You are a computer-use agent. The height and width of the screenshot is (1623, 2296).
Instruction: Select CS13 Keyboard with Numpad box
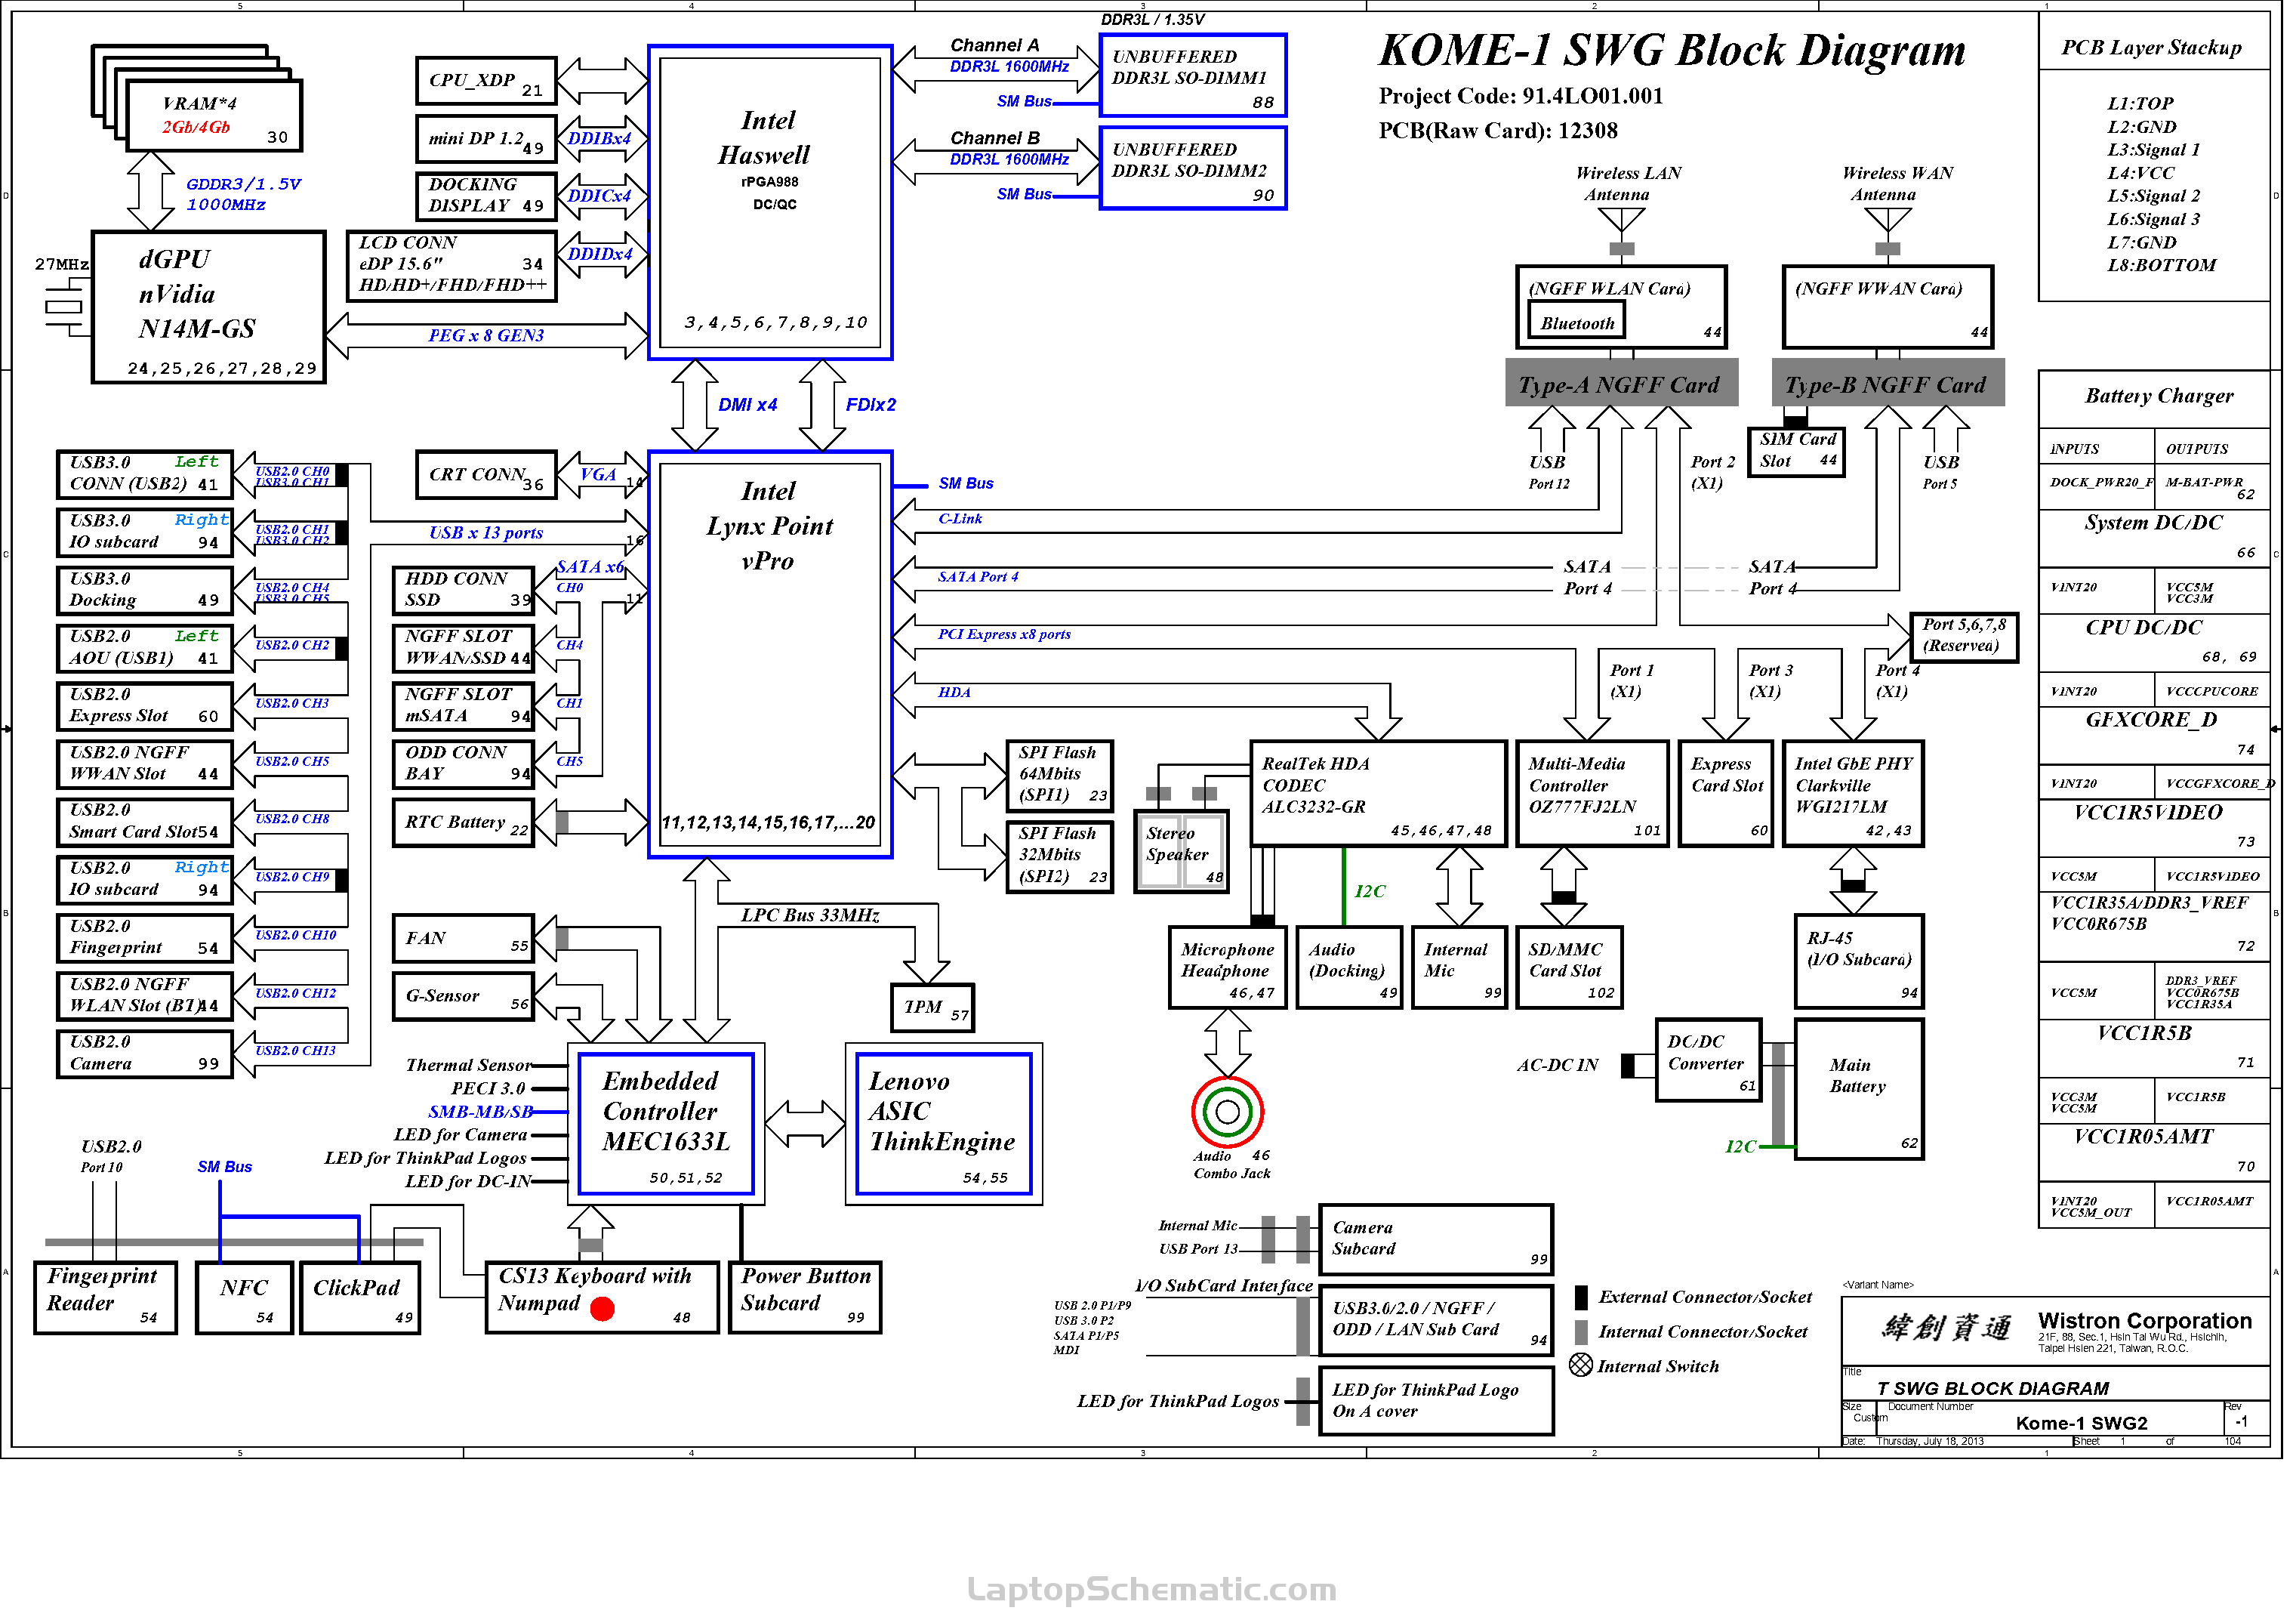(602, 1298)
